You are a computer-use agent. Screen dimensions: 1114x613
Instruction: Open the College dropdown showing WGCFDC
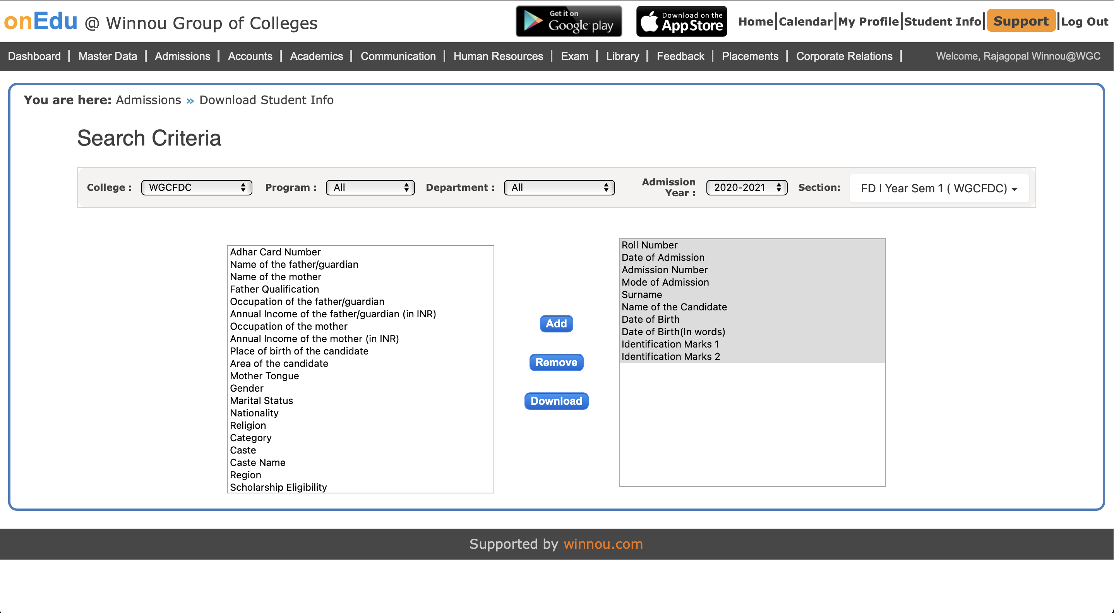click(x=196, y=188)
